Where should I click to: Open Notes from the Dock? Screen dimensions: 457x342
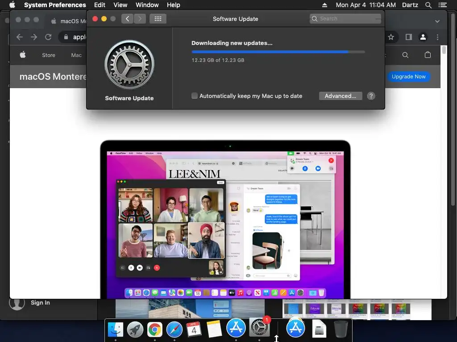[214, 329]
